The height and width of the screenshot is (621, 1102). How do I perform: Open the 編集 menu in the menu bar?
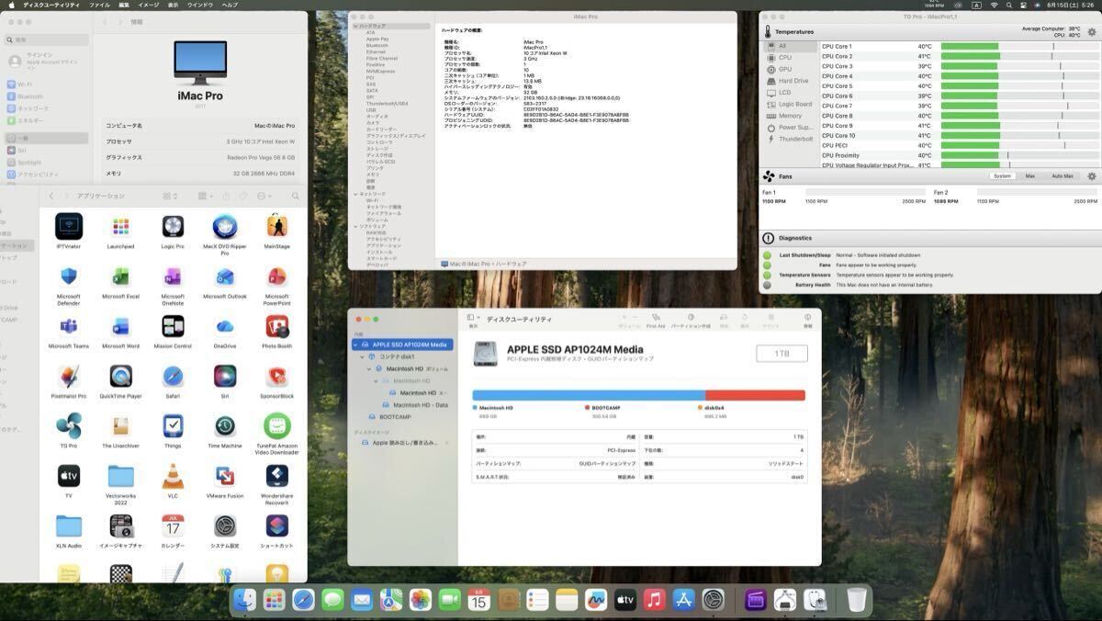(124, 5)
